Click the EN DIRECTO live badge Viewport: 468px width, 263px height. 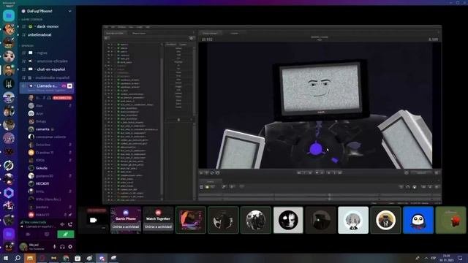(62, 98)
